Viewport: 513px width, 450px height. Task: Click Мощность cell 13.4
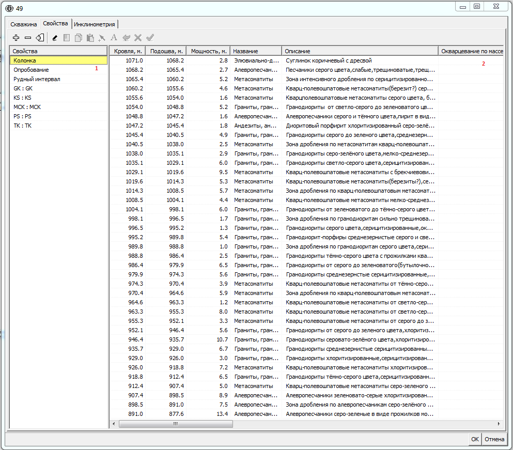[x=208, y=414]
